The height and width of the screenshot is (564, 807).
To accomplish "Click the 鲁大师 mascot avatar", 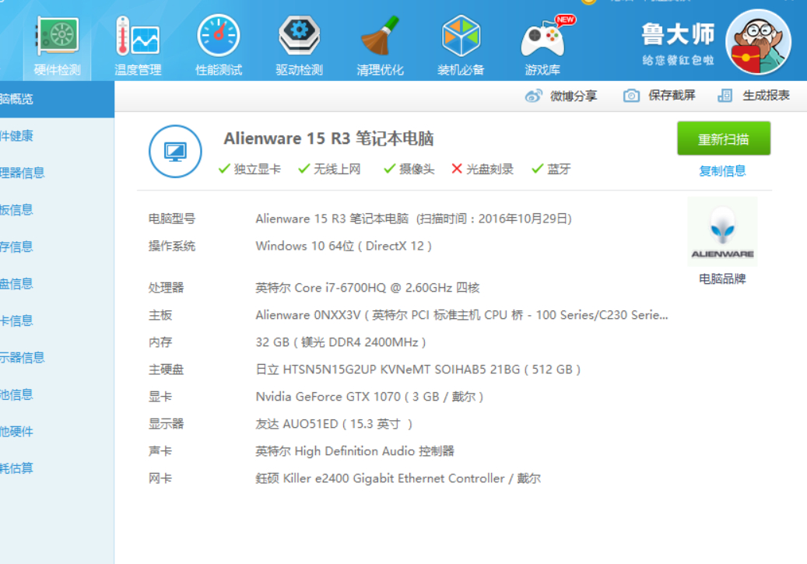I will [758, 42].
